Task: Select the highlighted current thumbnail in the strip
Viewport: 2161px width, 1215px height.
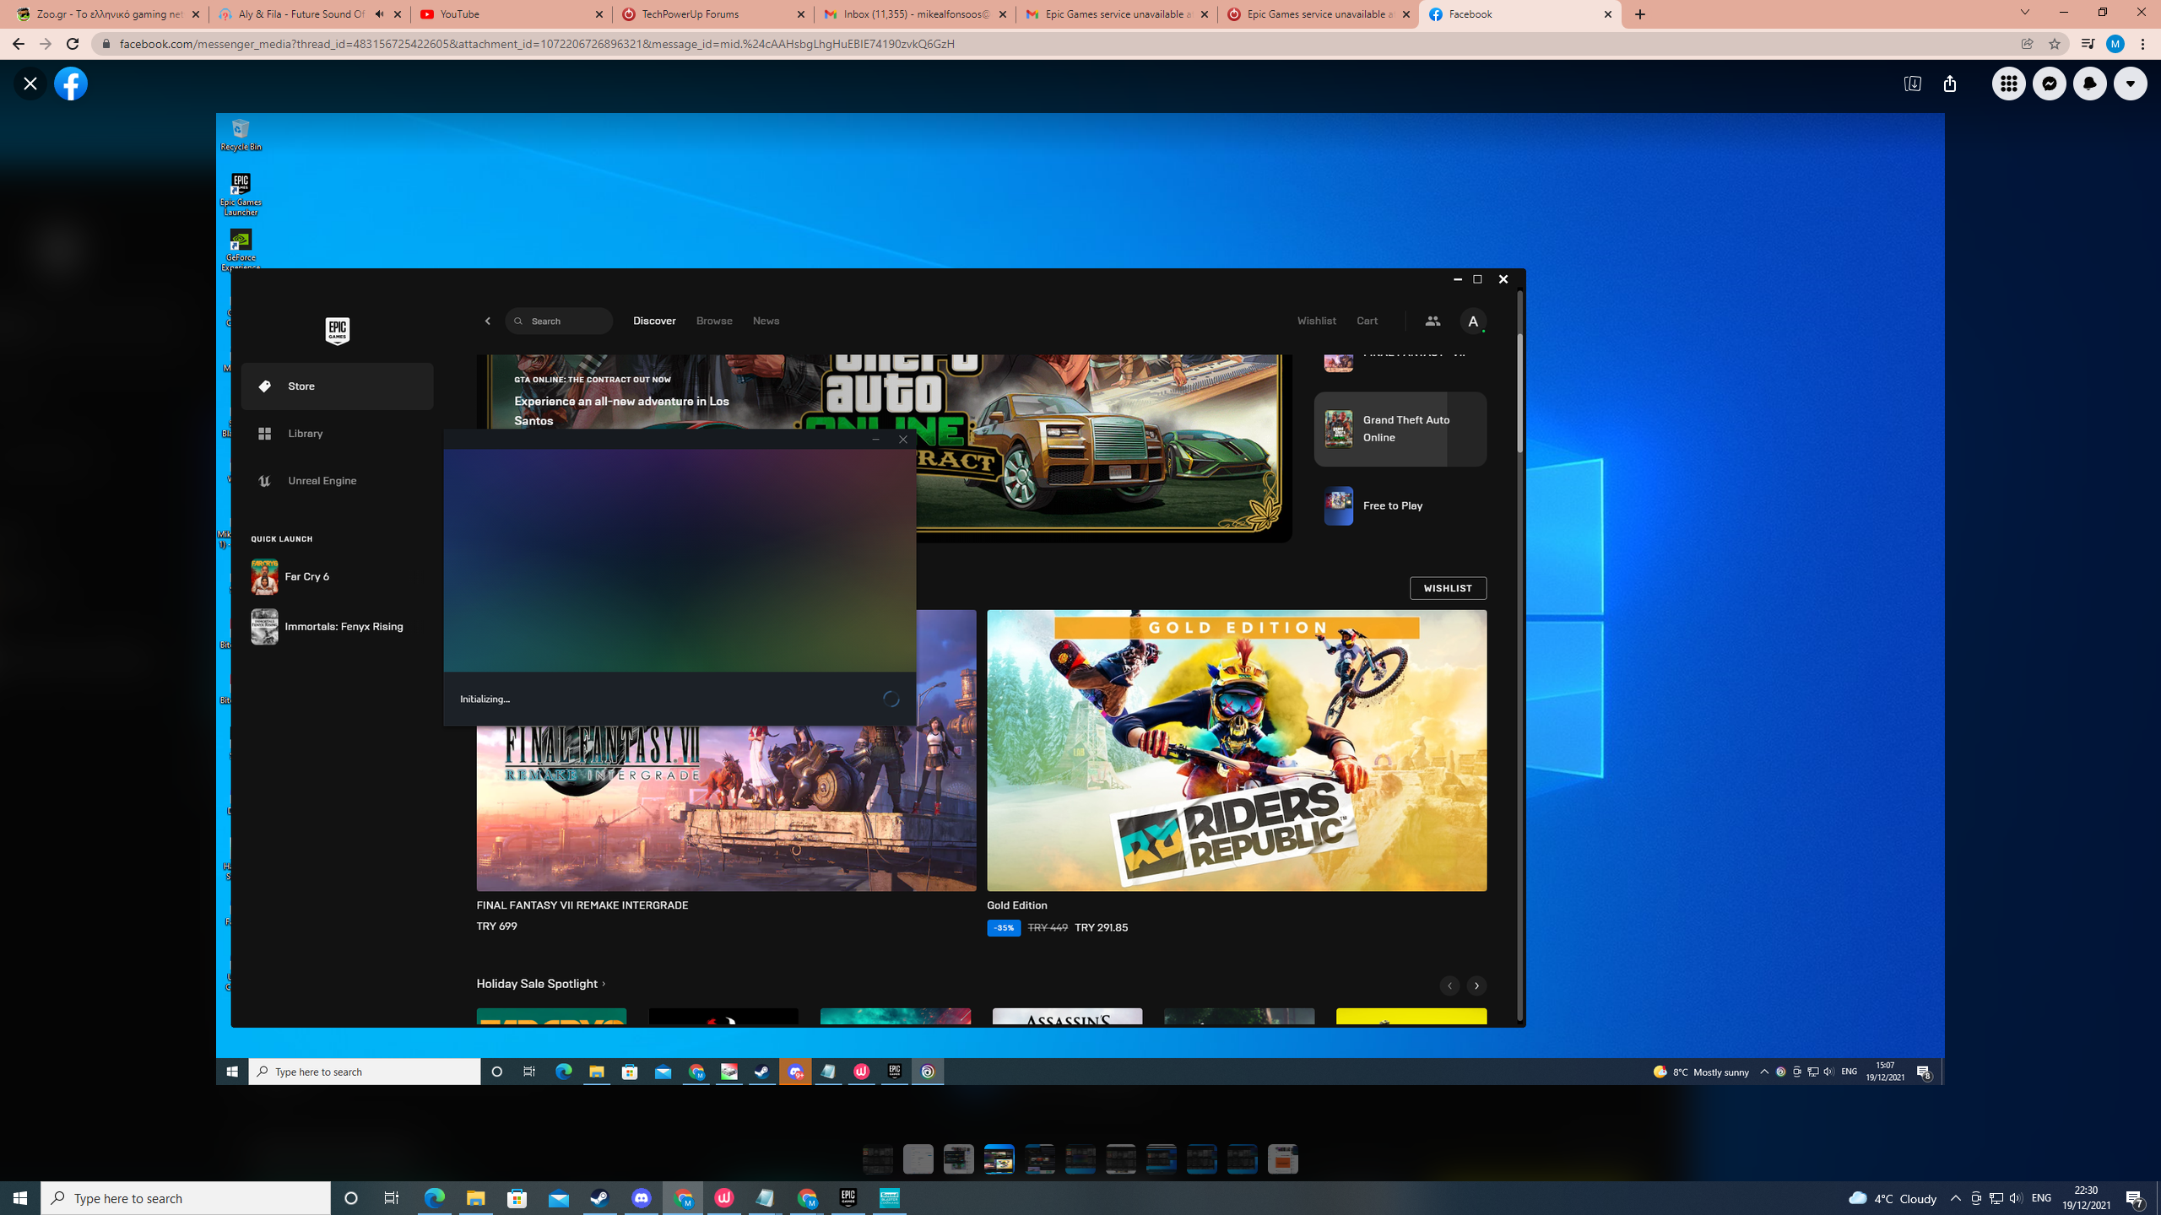Action: 999,1159
